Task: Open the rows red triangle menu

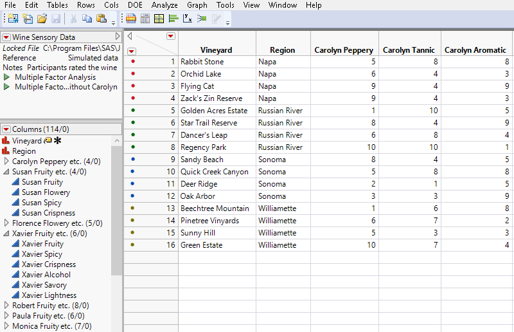Action: (132, 51)
